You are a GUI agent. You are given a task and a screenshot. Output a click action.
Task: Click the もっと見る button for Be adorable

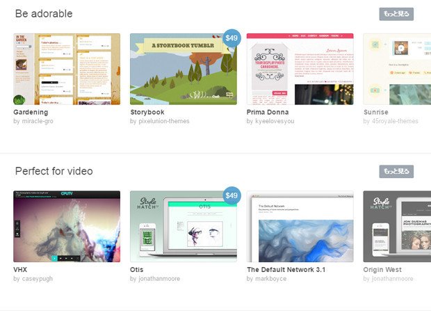point(396,14)
